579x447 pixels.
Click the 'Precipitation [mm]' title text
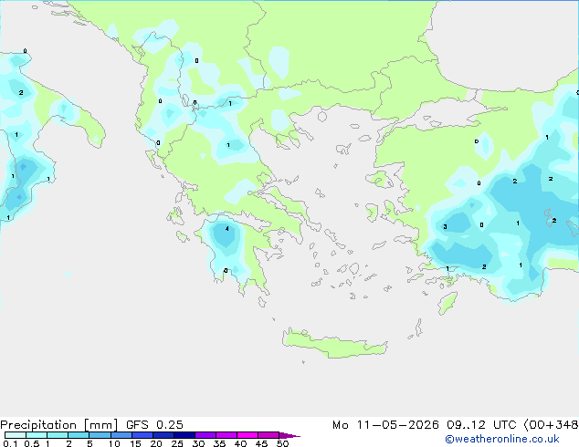[x=59, y=425]
